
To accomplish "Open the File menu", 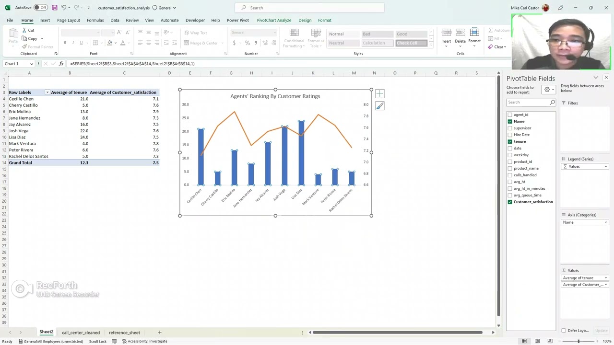I will pos(10,20).
